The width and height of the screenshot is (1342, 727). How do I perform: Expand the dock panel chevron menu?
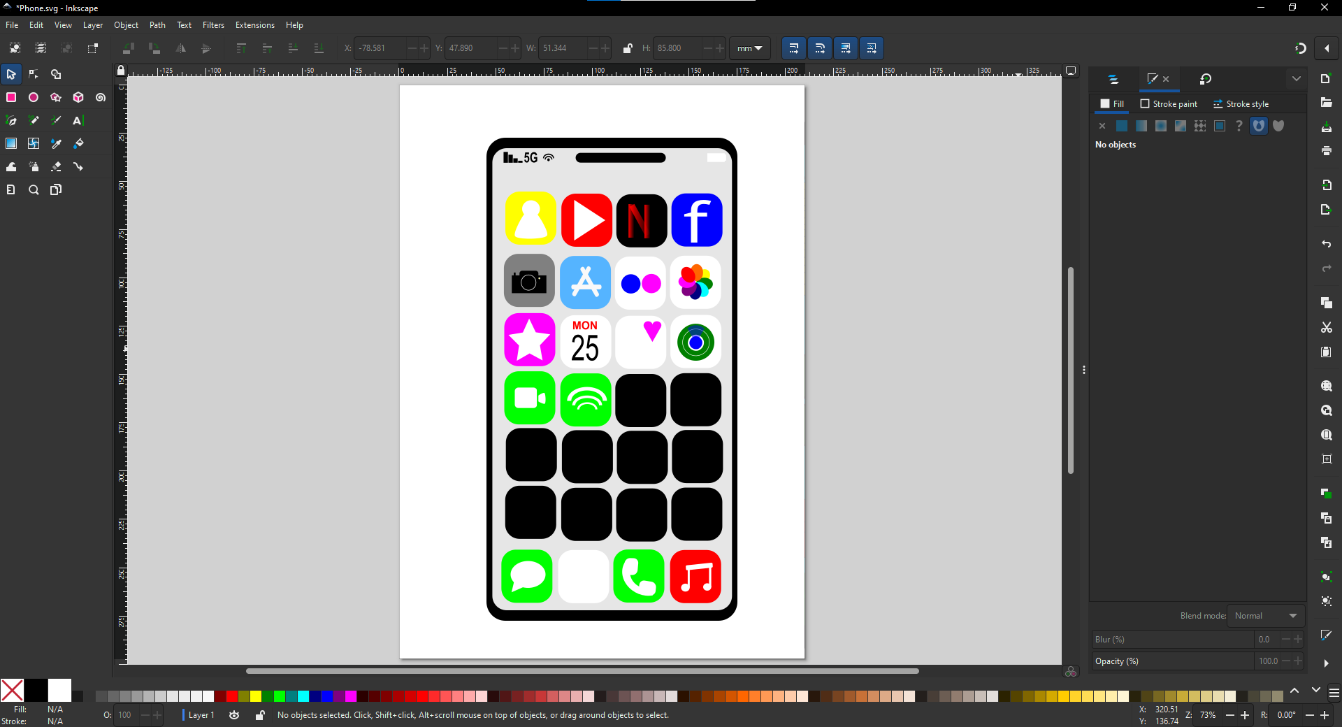1297,79
